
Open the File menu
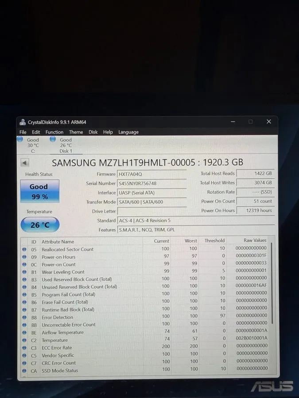coord(23,132)
